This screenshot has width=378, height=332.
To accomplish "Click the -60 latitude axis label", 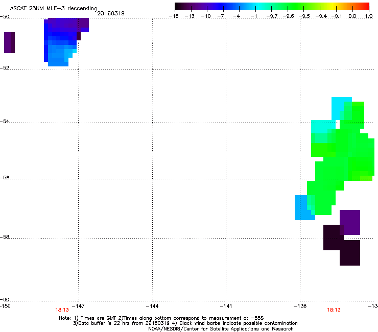I will [x=5, y=299].
